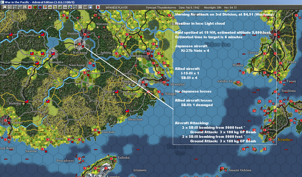Select Chinese flag unit beside Kukong
This screenshot has height=177, width=302.
[27, 101]
